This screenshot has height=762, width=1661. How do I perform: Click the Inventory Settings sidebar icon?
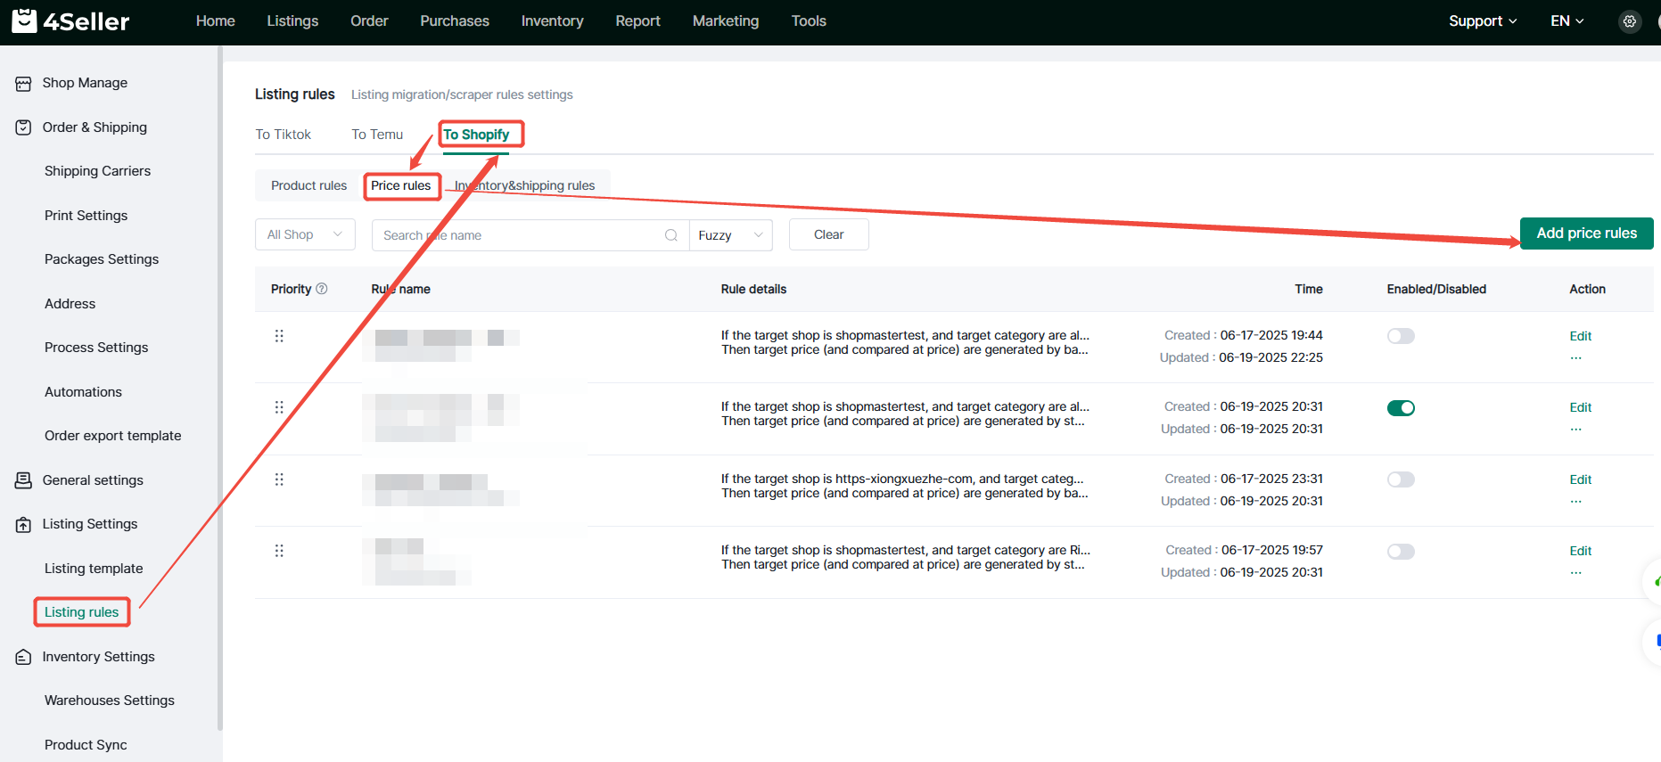[x=24, y=658]
